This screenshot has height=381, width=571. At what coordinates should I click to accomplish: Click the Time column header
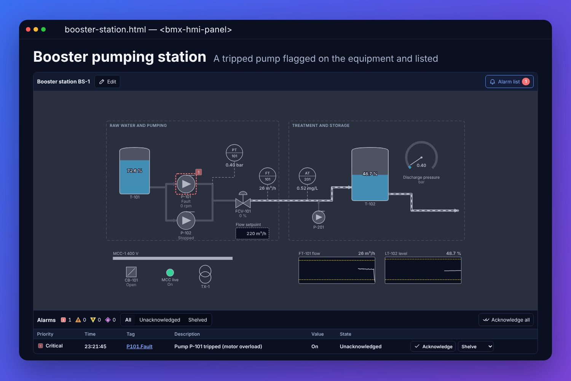[90, 334]
